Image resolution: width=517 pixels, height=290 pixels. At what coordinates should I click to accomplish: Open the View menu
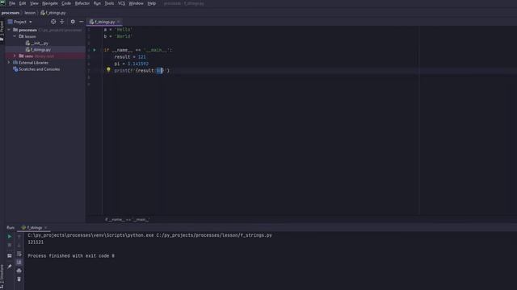(x=34, y=3)
